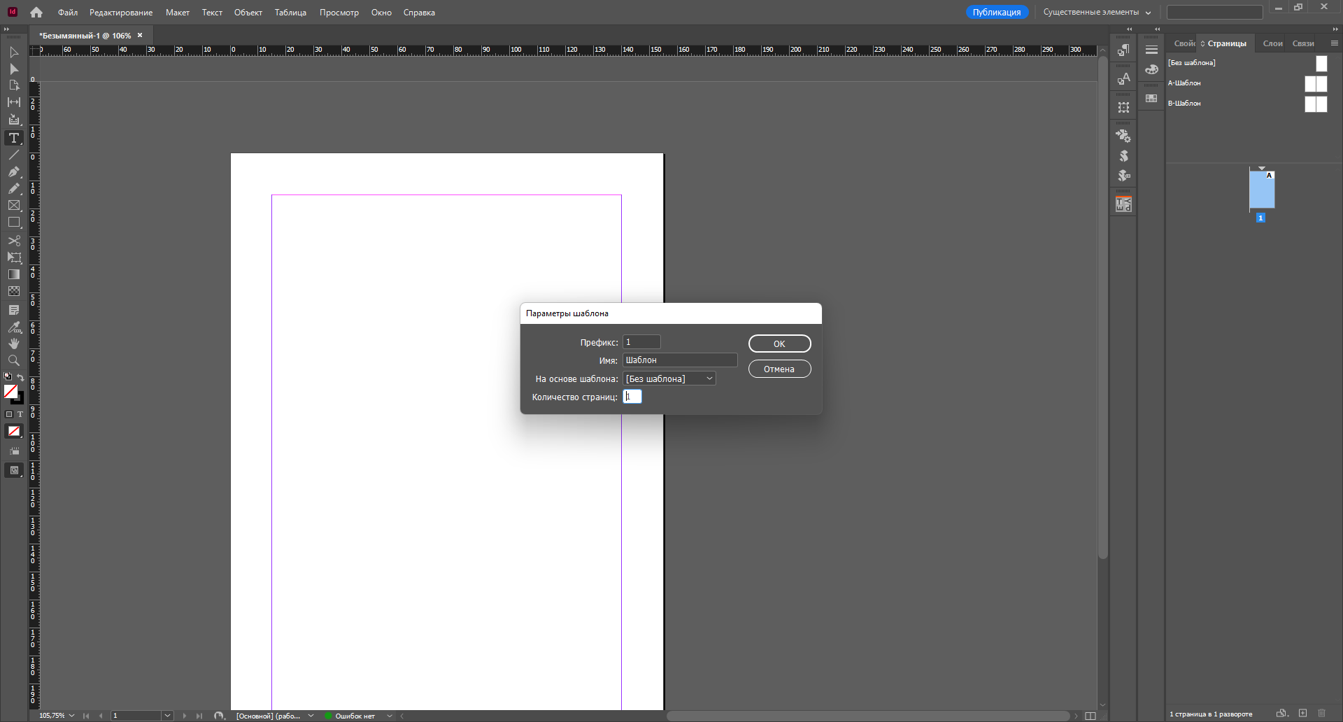
Task: Select the Type tool in toolbar
Action: (x=13, y=138)
